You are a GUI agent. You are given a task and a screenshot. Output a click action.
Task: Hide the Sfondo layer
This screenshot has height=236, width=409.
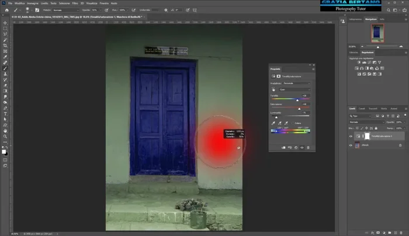click(351, 145)
